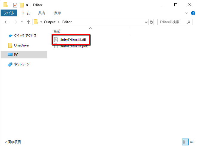197x146 pixels.
Task: Select ネットワーク in navigation pane
Action: coord(22,64)
